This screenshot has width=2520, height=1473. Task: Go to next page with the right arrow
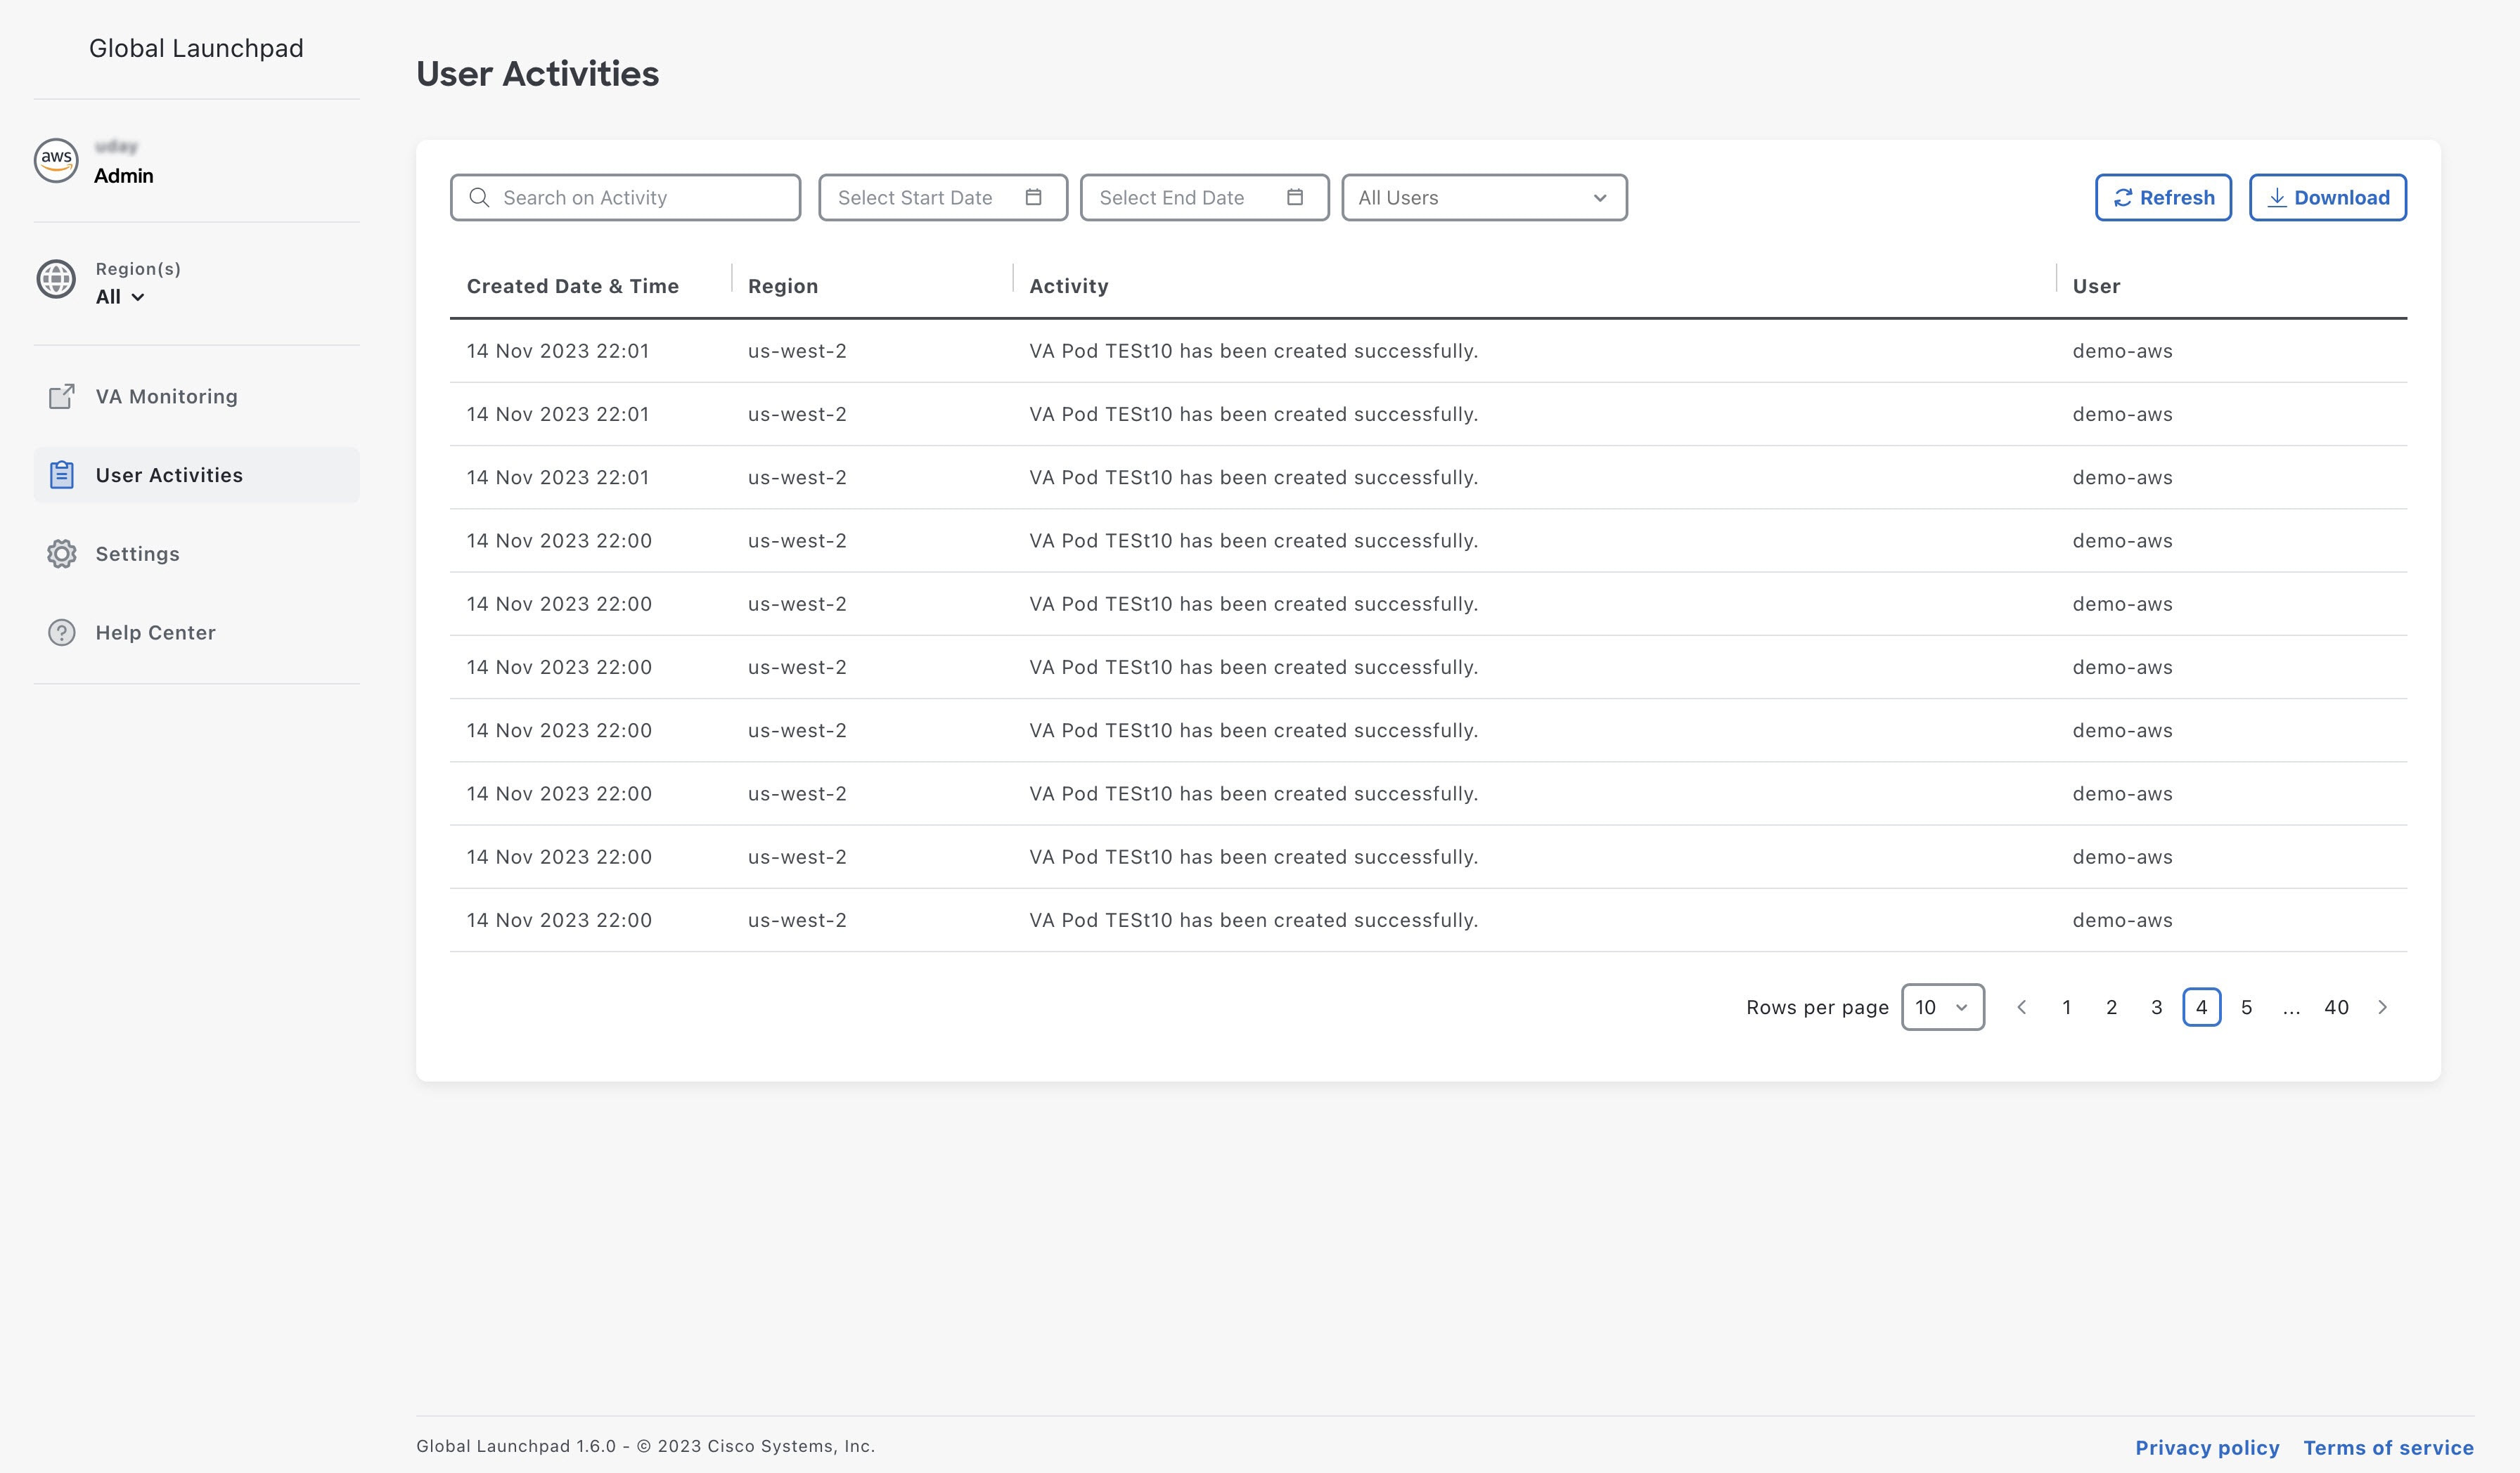[x=2382, y=1007]
